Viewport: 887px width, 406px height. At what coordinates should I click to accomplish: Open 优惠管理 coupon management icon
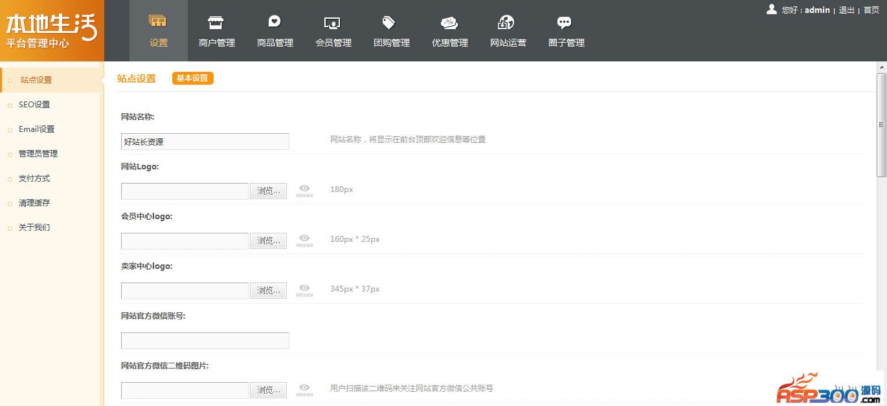click(449, 23)
